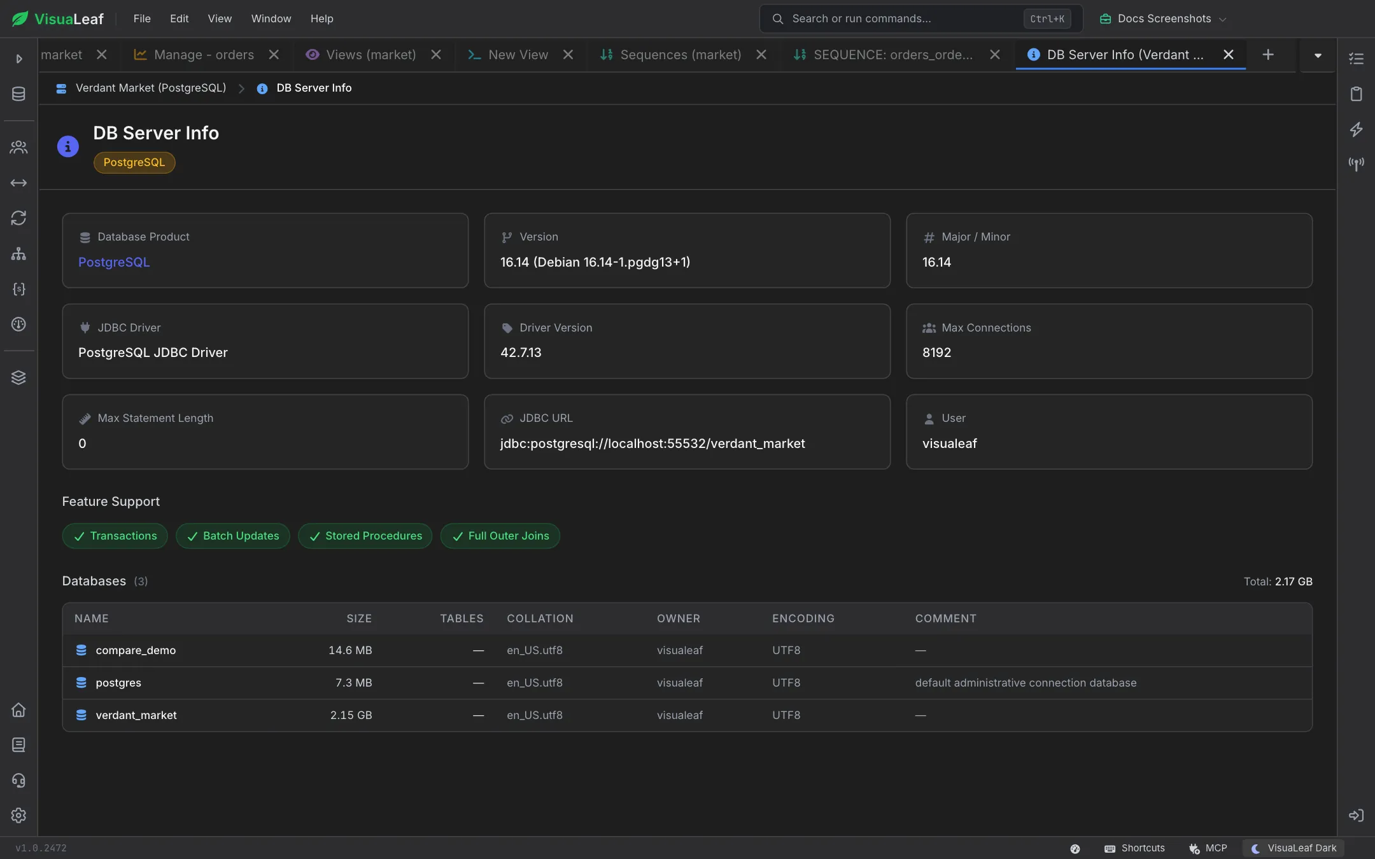Open the sync refresh sidebar icon
The height and width of the screenshot is (859, 1375).
pyautogui.click(x=18, y=218)
